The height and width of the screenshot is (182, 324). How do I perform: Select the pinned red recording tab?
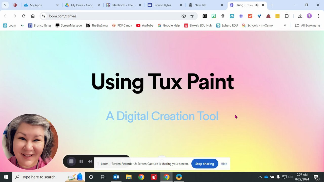point(15,5)
